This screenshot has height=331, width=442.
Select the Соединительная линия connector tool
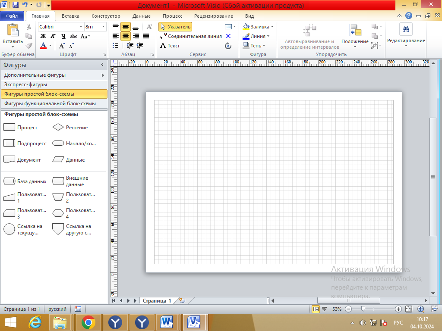point(191,36)
